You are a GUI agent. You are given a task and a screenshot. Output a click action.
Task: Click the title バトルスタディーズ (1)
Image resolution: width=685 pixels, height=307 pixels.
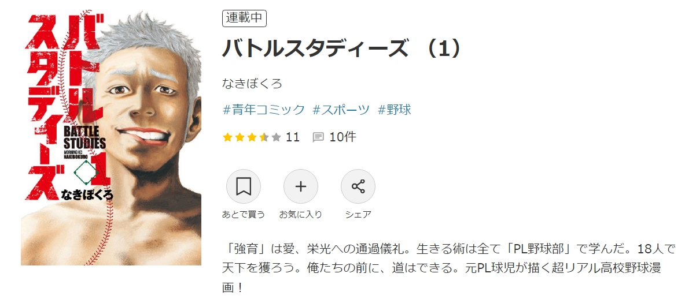342,48
